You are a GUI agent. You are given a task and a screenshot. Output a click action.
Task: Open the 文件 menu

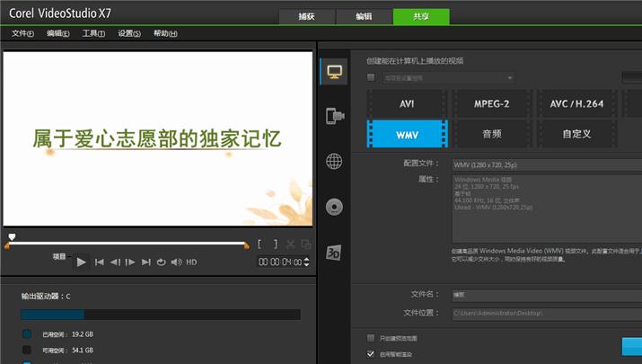pos(22,33)
